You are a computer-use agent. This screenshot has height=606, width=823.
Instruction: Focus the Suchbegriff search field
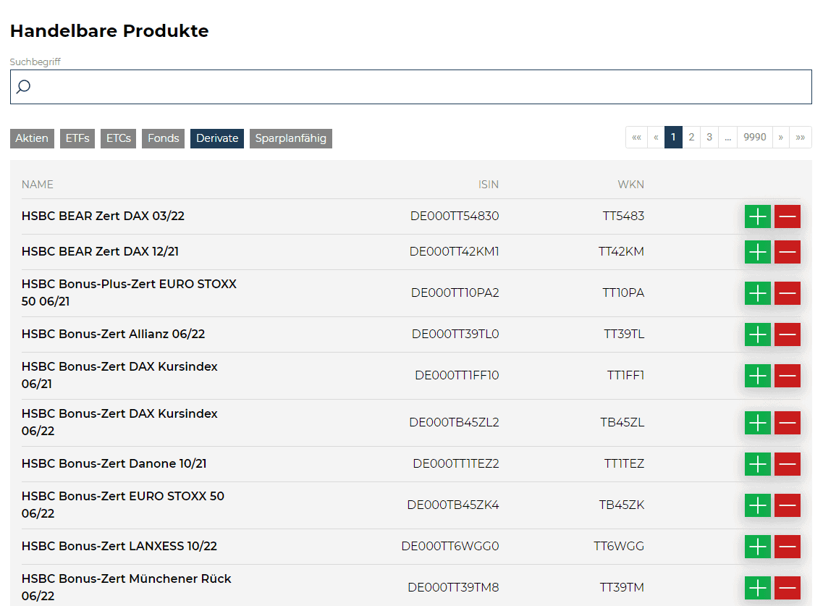coord(420,87)
